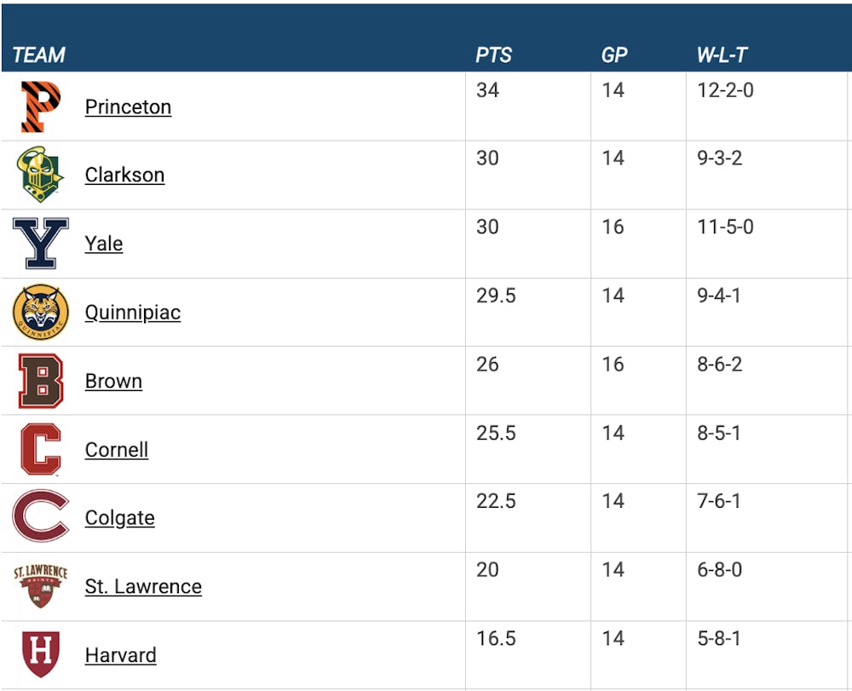Select the Colgate team link
Image resolution: width=852 pixels, height=691 pixels.
tap(119, 517)
